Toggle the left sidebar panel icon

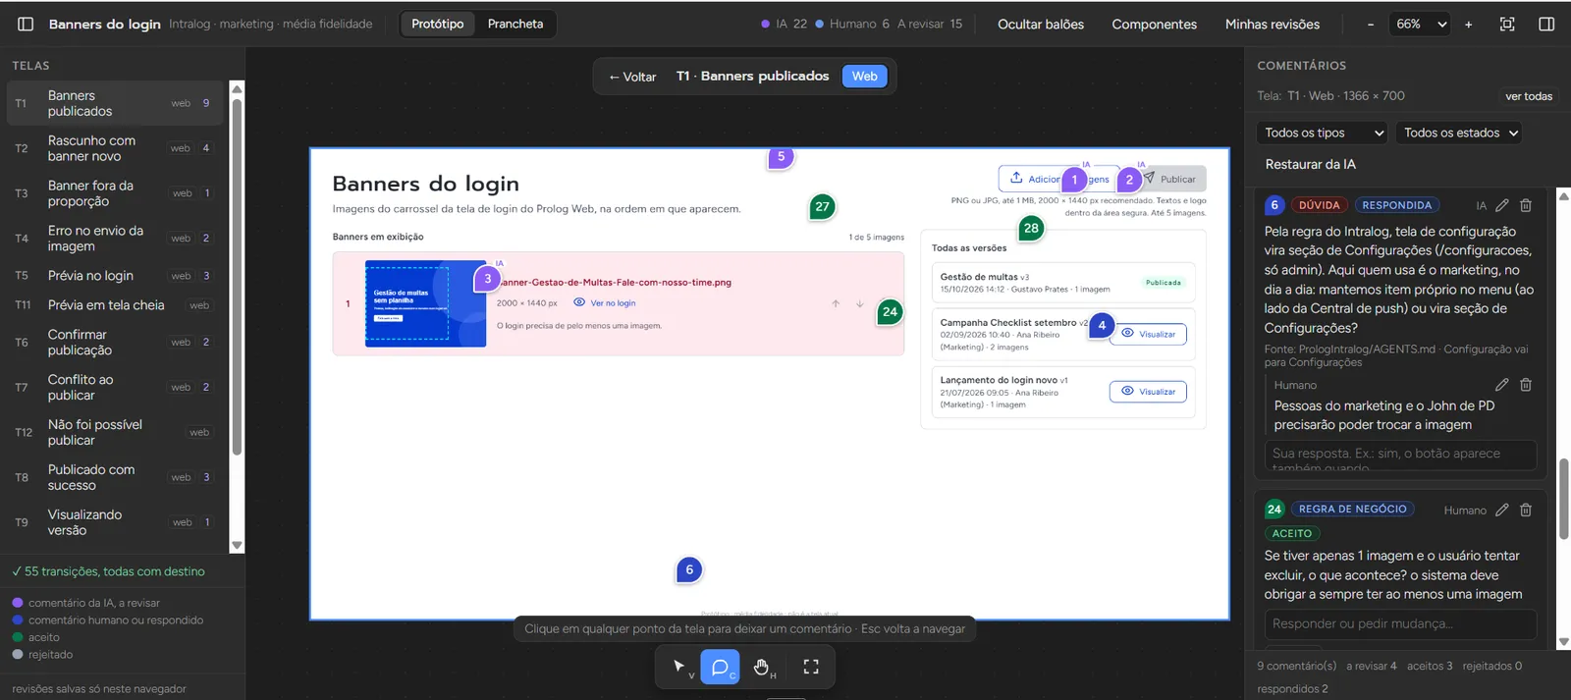click(27, 24)
